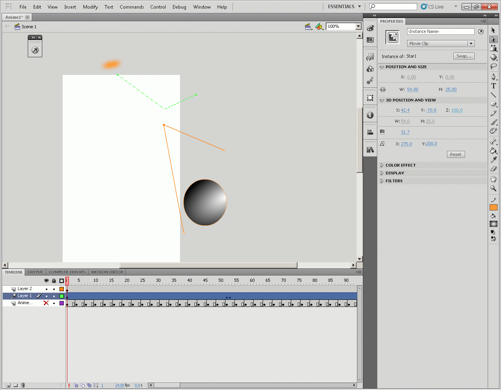Click the delete layer trash icon

tap(23, 385)
